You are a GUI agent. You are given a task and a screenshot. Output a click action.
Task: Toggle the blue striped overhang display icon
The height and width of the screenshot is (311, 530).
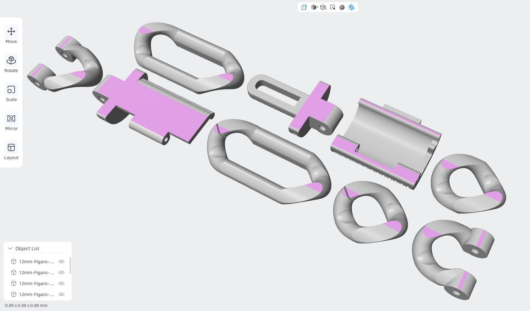point(351,7)
